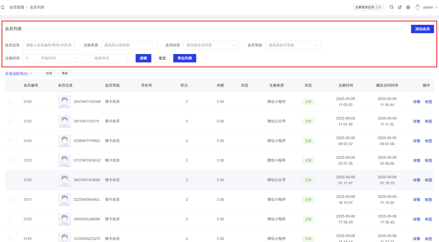The height and width of the screenshot is (242, 439).
Task: Open 详情 for member 3124
Action: tap(417, 141)
